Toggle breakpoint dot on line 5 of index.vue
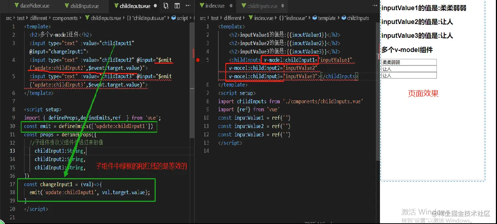Screen dimensions: 497x224 coord(198,60)
